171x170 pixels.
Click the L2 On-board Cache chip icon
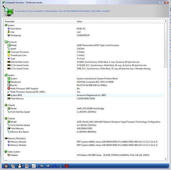tap(8, 65)
